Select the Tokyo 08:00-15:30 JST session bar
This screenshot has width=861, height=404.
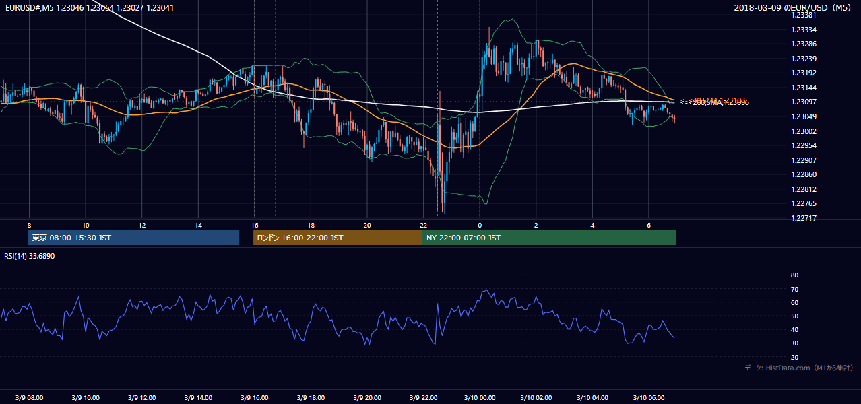(133, 238)
